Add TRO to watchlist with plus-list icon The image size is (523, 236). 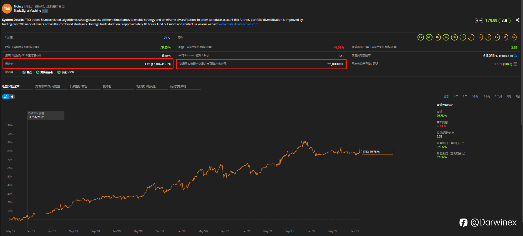(x=479, y=21)
